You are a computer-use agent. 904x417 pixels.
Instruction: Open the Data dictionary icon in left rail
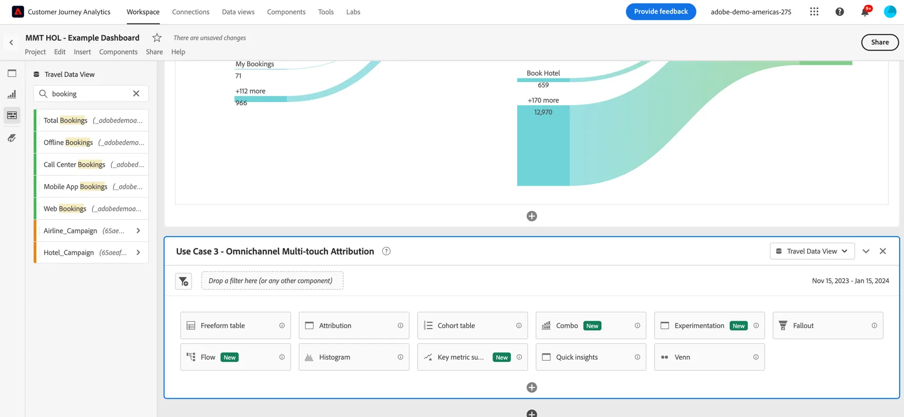click(x=12, y=138)
